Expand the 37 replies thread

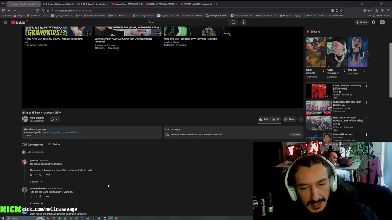36,204
